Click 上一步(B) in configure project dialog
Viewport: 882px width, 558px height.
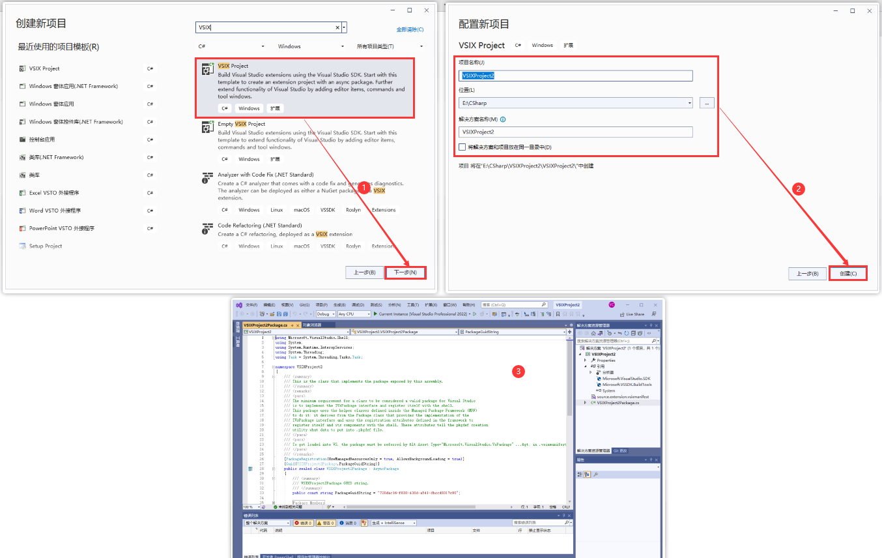click(x=807, y=273)
